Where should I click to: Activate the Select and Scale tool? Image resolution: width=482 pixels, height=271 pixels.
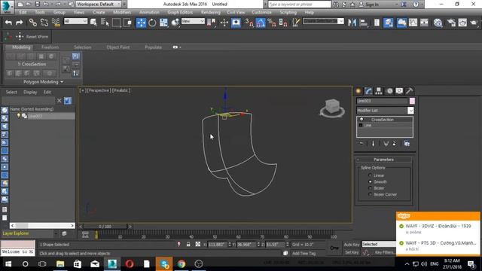[x=163, y=23]
